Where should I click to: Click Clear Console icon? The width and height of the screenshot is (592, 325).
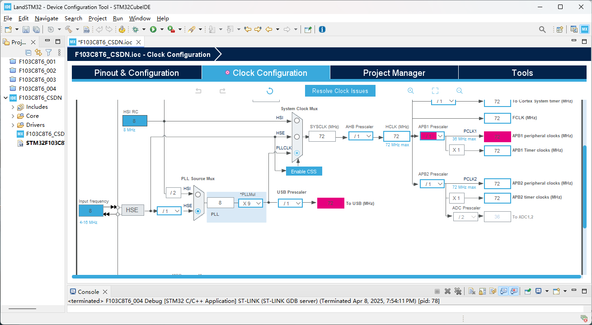(471, 292)
